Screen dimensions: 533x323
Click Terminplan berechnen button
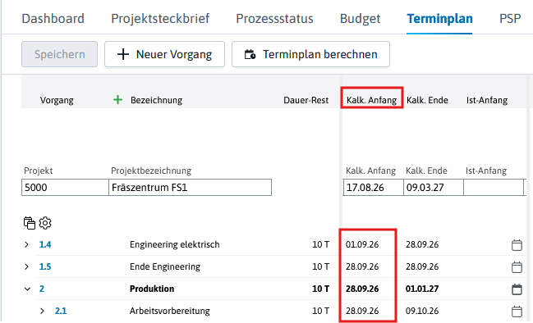[x=310, y=54]
